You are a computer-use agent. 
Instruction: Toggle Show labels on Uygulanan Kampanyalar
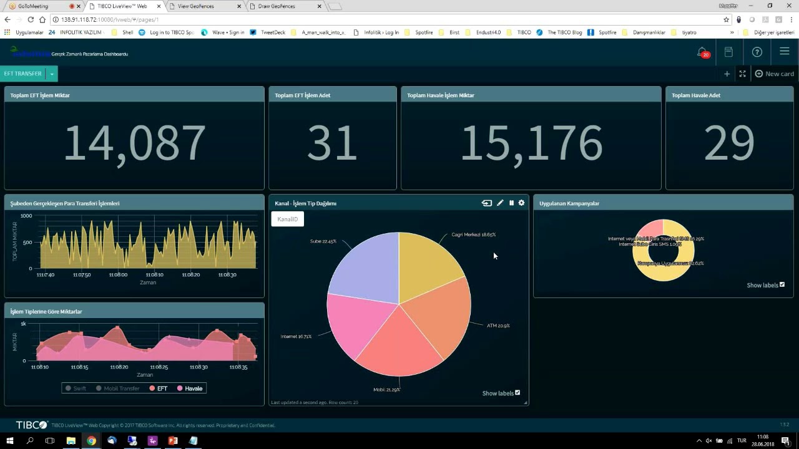[x=782, y=285]
